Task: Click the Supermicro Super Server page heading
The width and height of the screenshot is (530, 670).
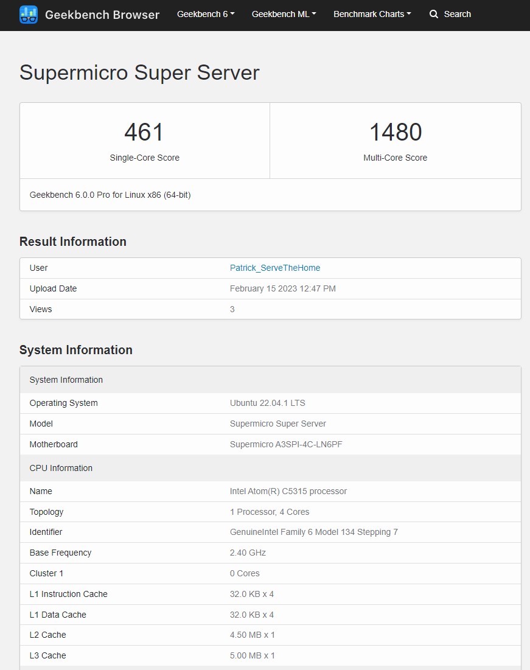Action: tap(139, 72)
